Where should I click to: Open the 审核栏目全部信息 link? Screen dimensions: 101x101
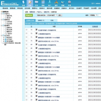(72, 23)
